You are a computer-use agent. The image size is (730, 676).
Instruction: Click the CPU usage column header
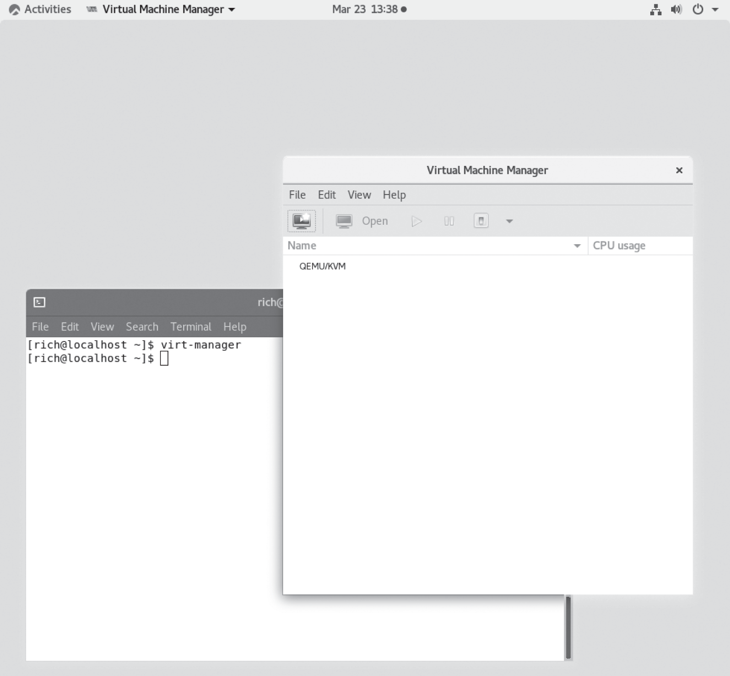[640, 246]
